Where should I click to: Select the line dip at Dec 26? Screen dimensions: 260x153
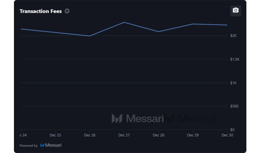[90, 36]
